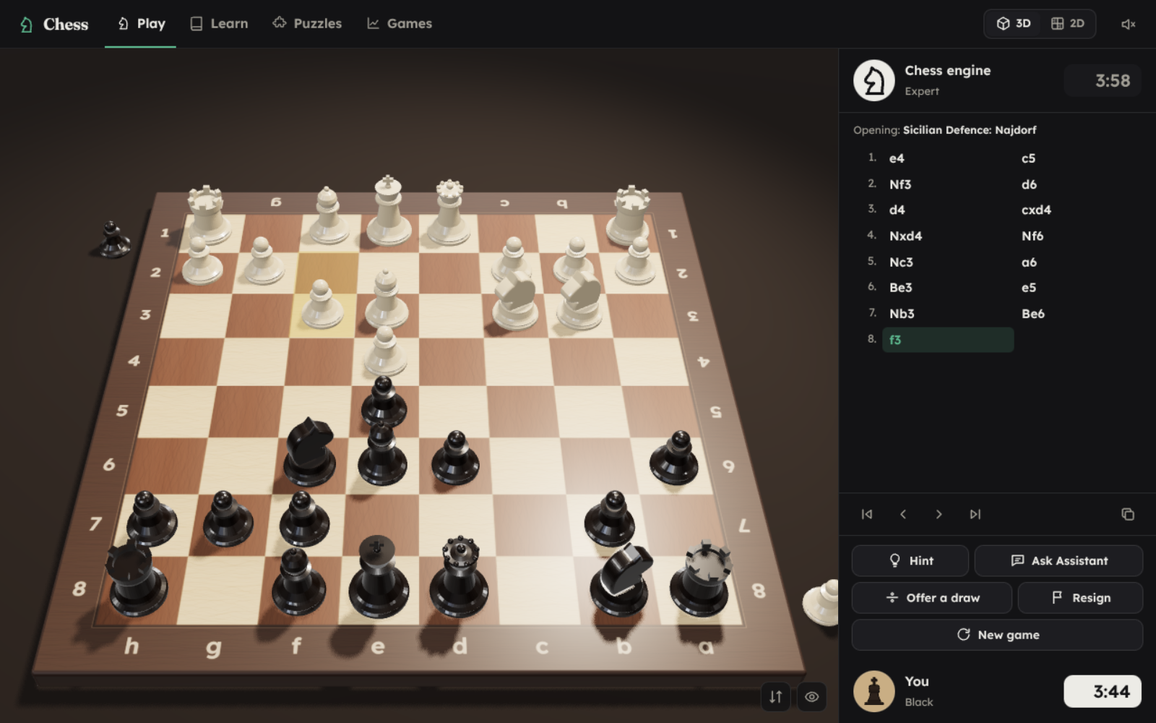Jump to the last move
This screenshot has height=723, width=1156.
click(x=975, y=514)
